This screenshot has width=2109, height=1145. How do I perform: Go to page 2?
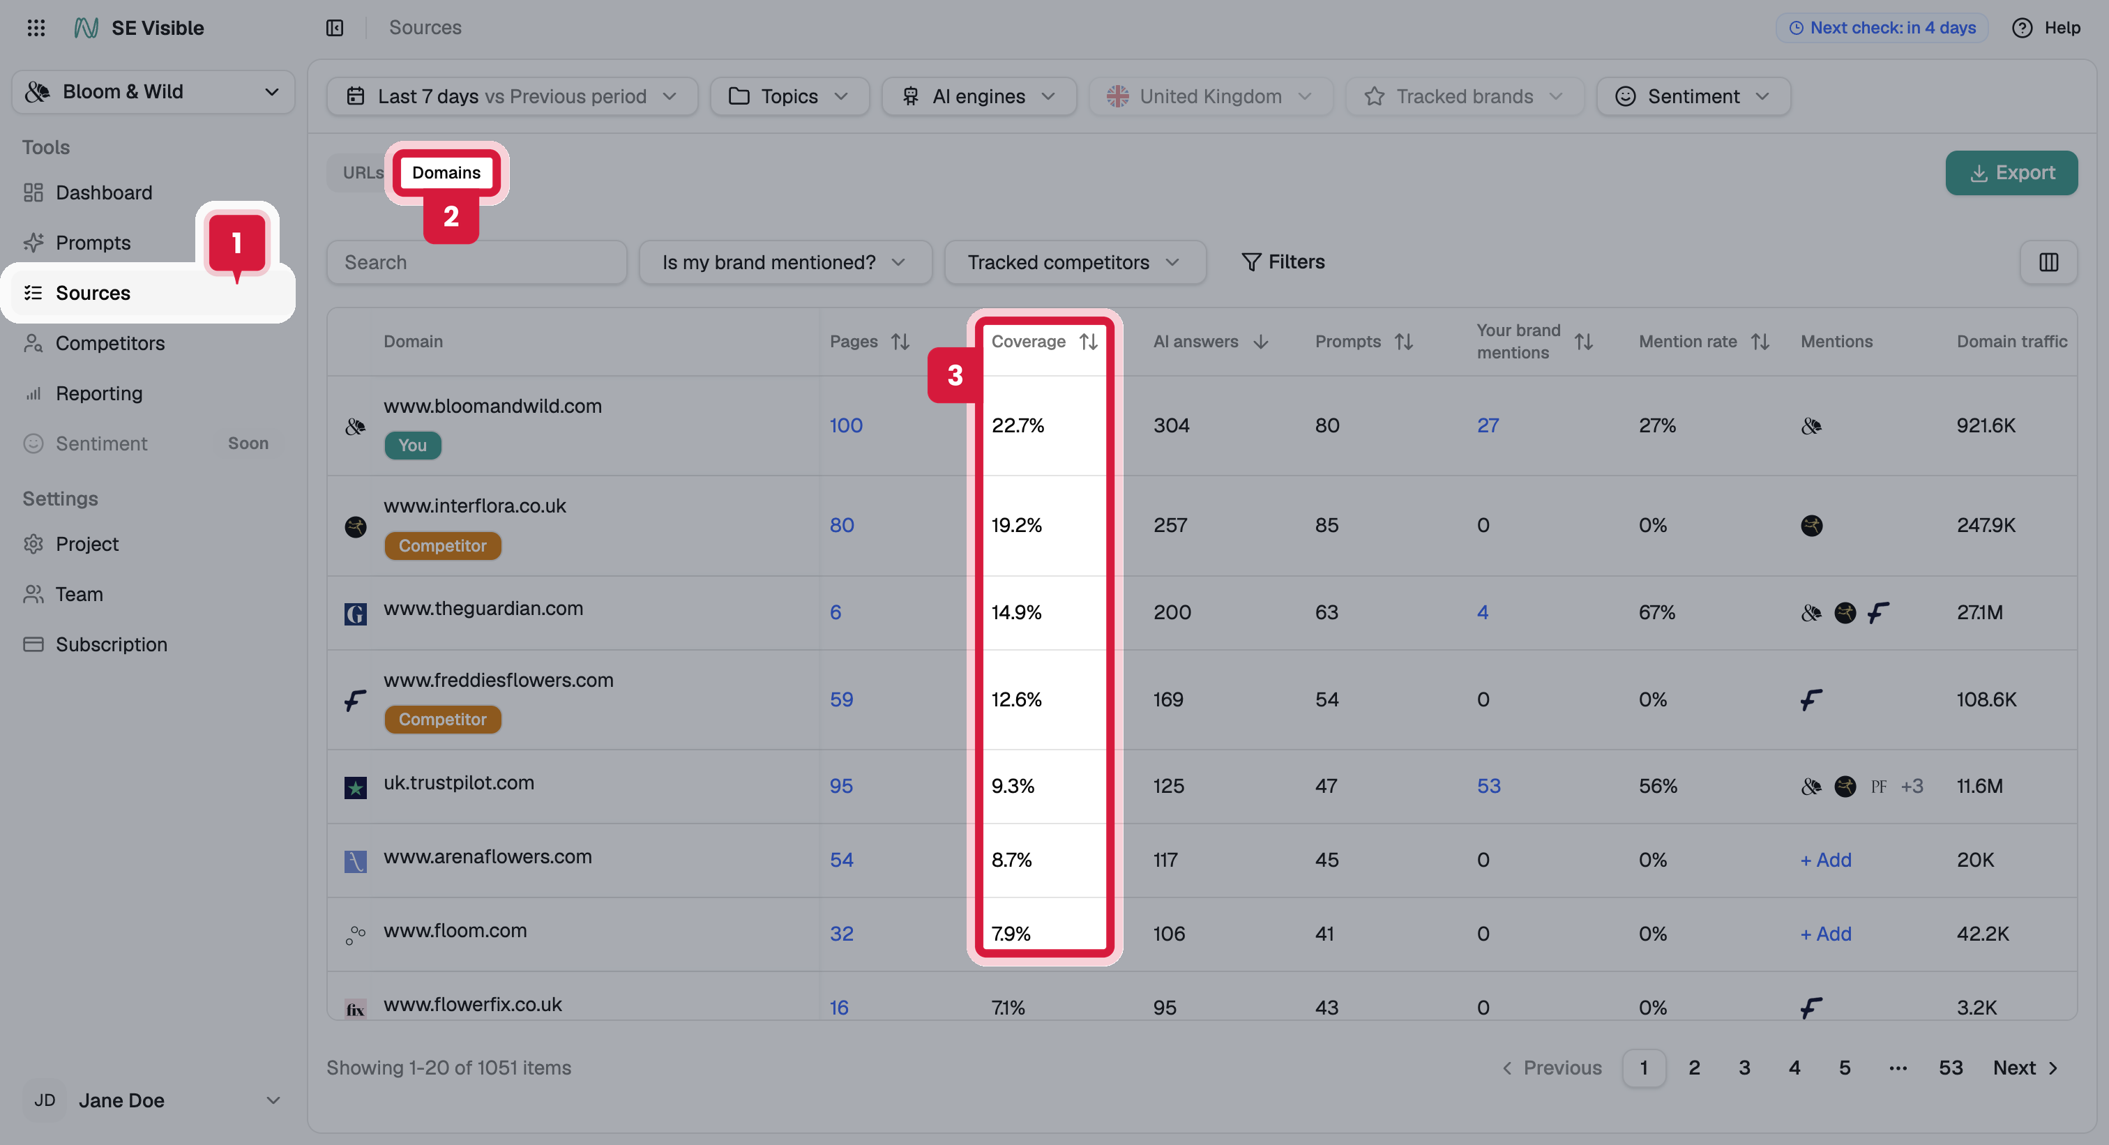point(1694,1067)
